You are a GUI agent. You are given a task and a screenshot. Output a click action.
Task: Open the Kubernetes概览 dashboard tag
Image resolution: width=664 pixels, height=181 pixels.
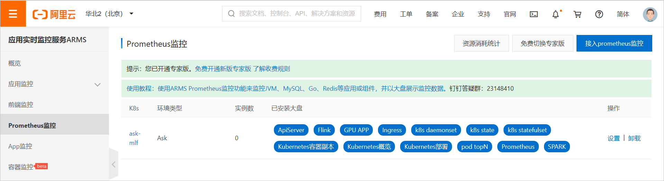coord(369,147)
